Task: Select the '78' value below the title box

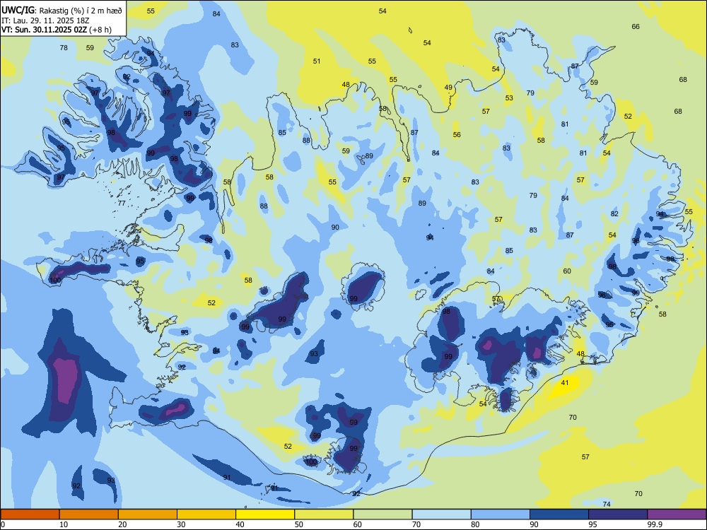Action: [64, 47]
